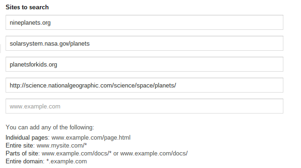Image resolution: width=301 pixels, height=168 pixels.
Task: Click the empty www.example.com placeholder field
Action: [x=144, y=106]
